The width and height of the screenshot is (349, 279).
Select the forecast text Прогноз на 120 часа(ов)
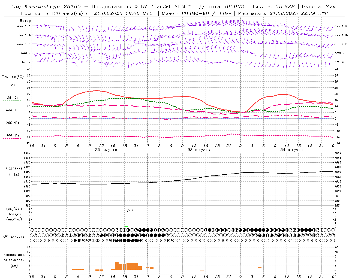pyautogui.click(x=52, y=13)
